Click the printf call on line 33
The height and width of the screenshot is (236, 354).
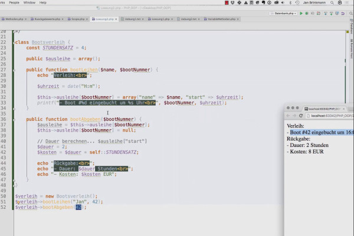[45, 103]
